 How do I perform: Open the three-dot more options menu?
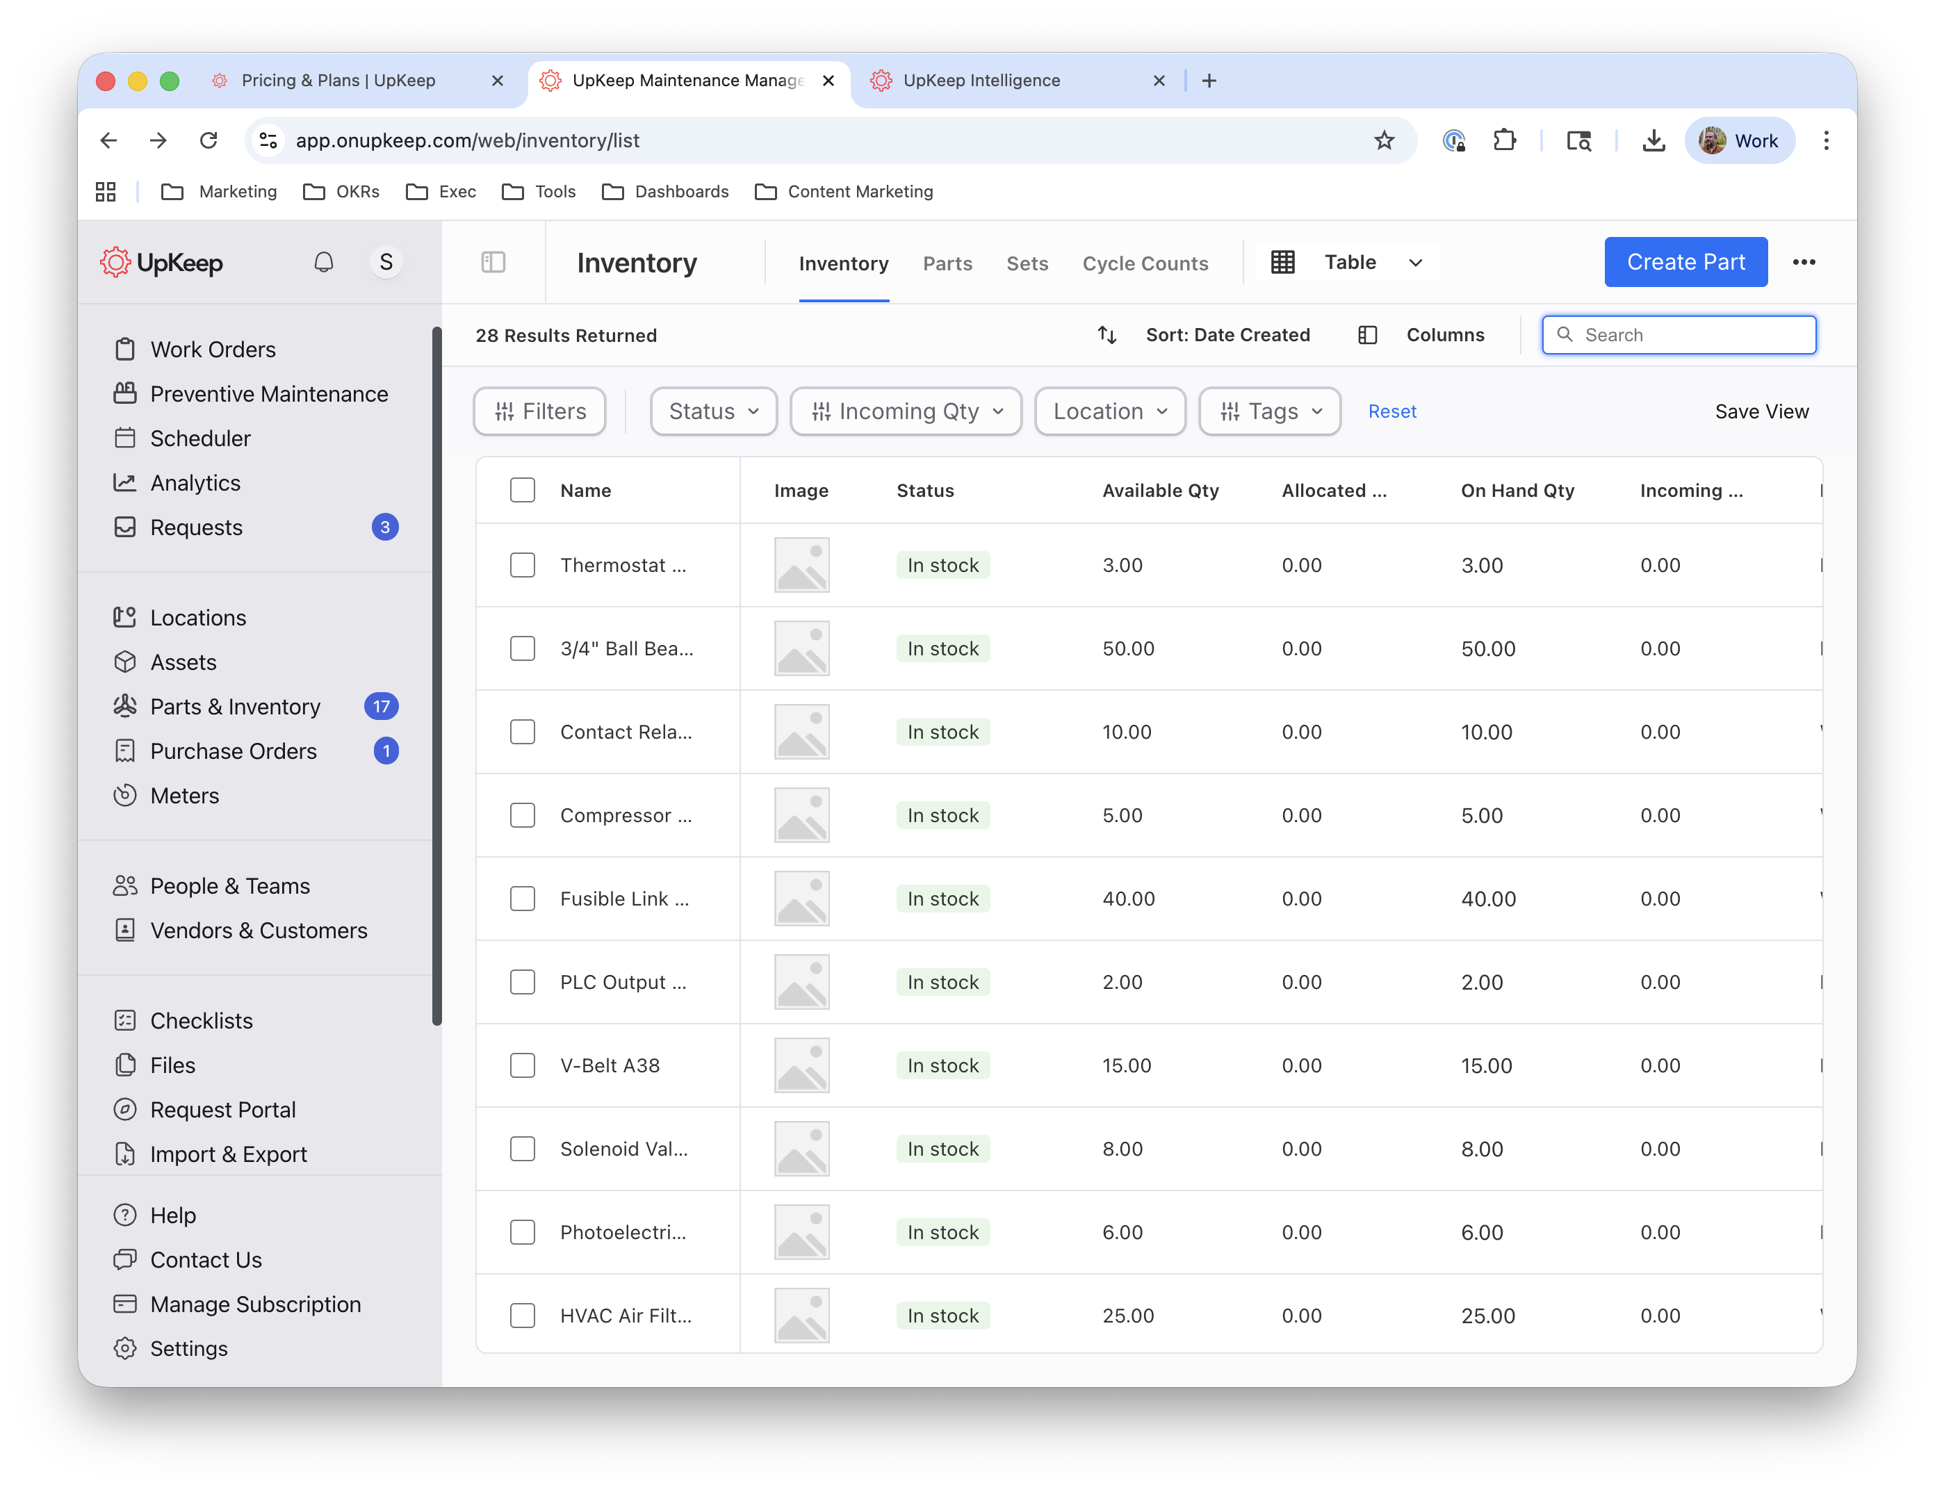[x=1803, y=262]
